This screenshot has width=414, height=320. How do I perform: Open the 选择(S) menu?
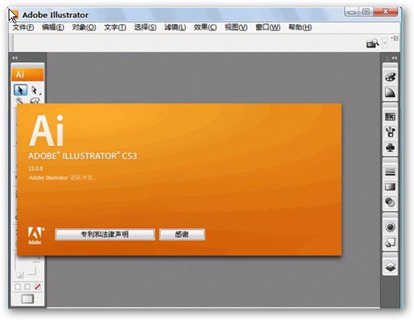[146, 27]
